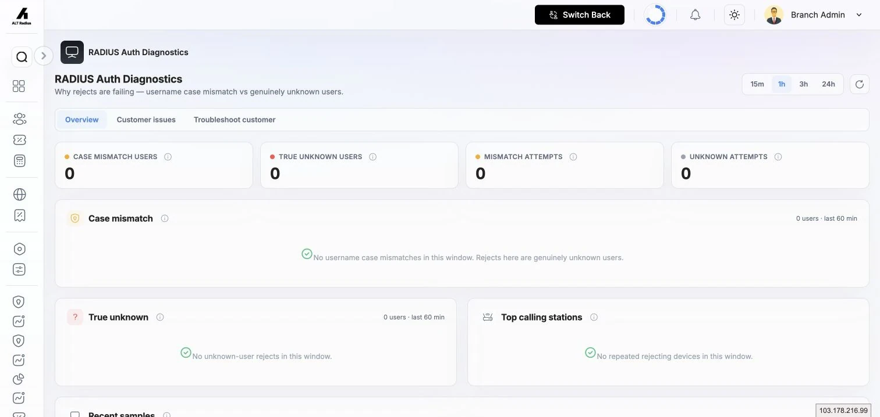Click the CASE MISMATCH USERS count card
The image size is (880, 417).
pos(154,166)
